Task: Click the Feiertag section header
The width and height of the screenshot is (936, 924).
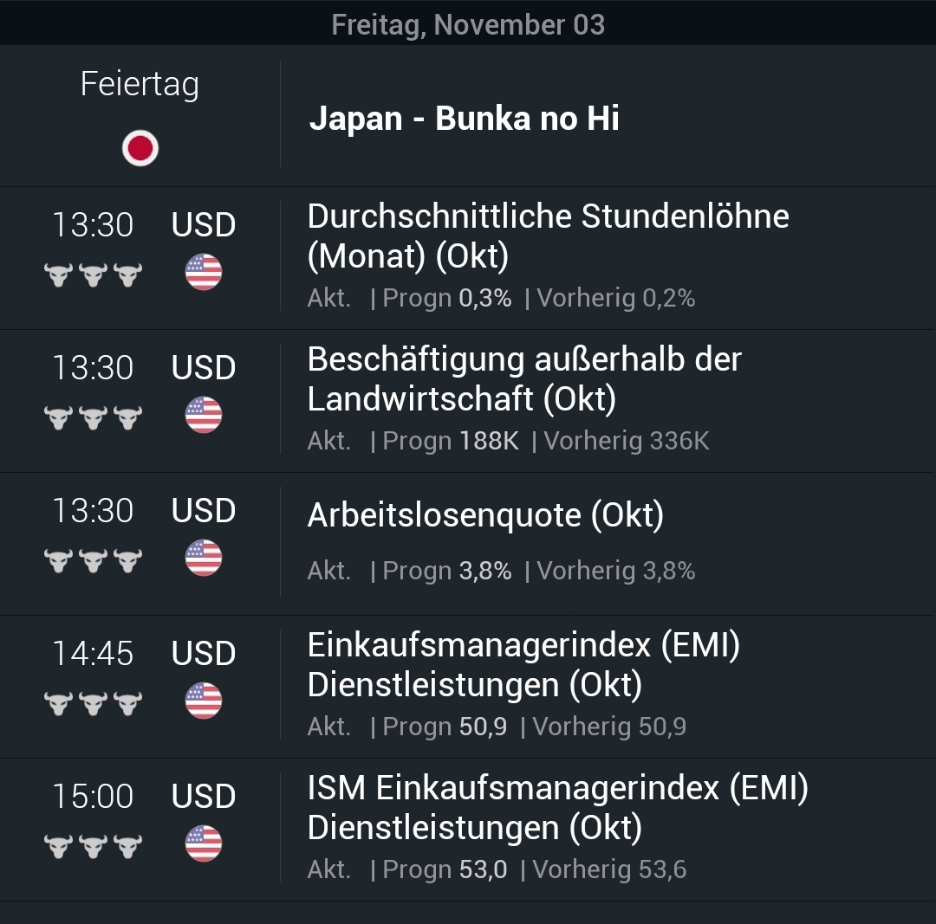Action: pos(140,84)
